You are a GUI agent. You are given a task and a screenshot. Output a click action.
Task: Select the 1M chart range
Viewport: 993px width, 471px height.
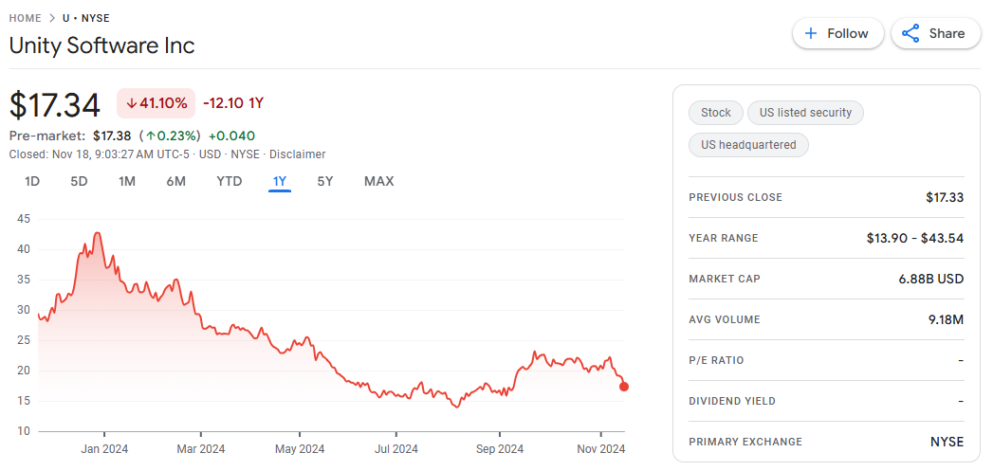pyautogui.click(x=127, y=181)
